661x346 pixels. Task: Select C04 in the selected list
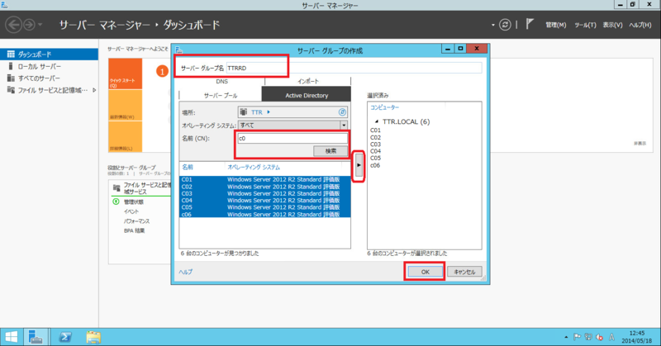(x=376, y=151)
